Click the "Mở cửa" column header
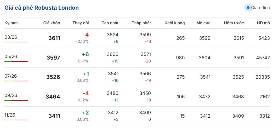This screenshot has width=273, height=132. (203, 23)
